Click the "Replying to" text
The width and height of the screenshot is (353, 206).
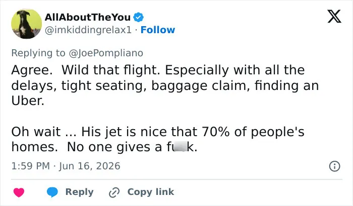pyautogui.click(x=38, y=53)
